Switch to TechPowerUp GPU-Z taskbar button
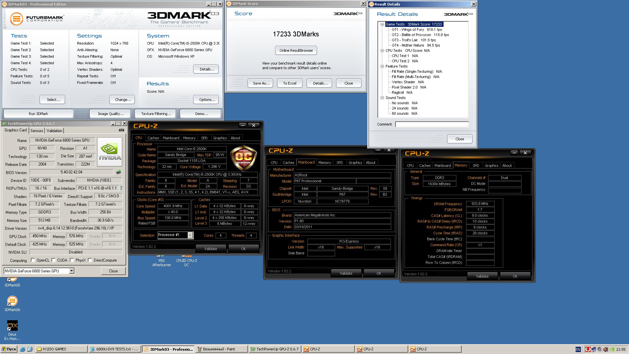Screen dimensions: 629x354 [x=275, y=349]
